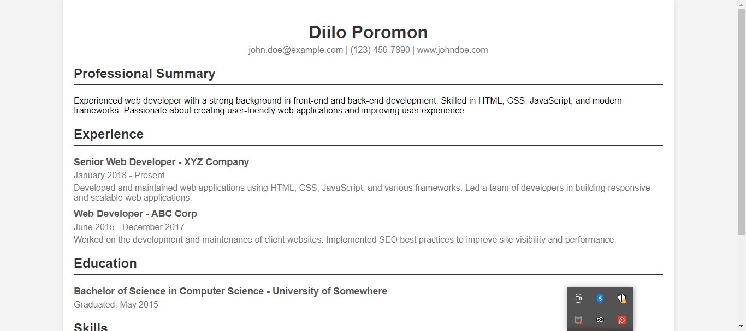This screenshot has width=746, height=331.
Task: Click Senior Web Developer - XYZ Company title
Action: tap(161, 162)
